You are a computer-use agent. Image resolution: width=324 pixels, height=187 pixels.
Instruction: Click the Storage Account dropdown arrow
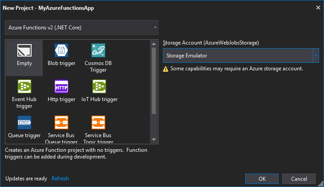[x=316, y=55]
